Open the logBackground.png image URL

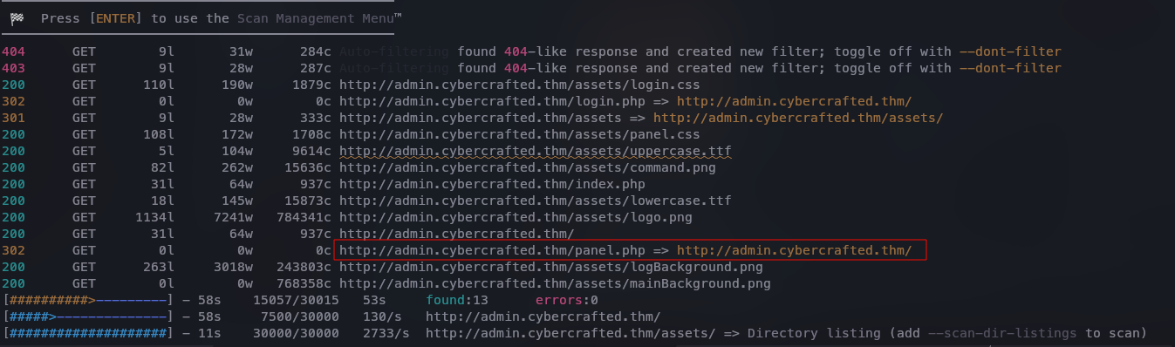[550, 267]
